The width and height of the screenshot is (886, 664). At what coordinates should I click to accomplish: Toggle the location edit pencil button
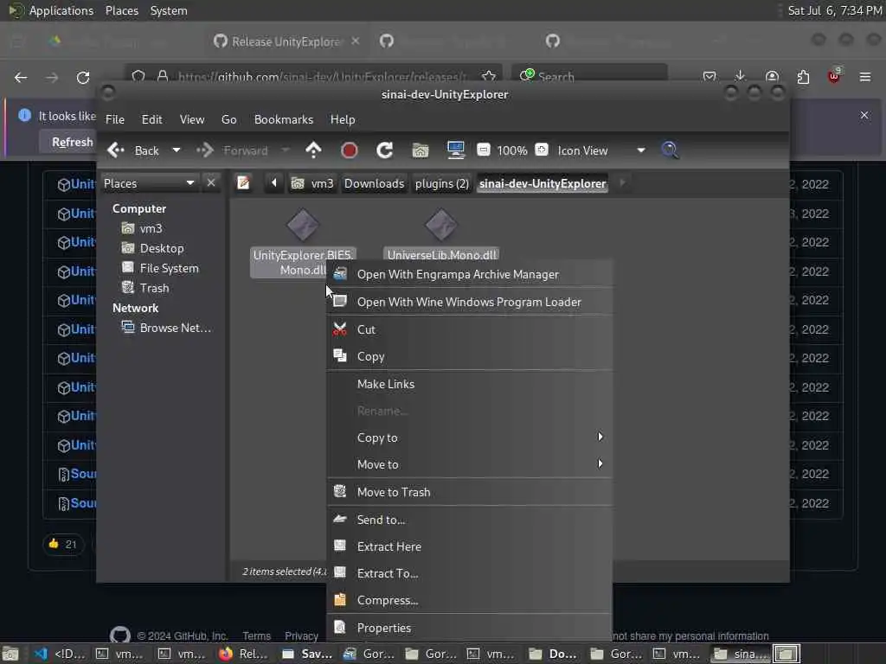(x=243, y=183)
